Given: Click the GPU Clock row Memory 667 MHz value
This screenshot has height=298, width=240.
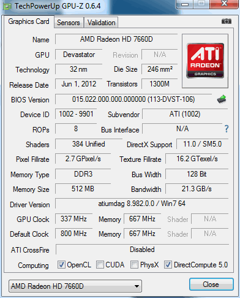Looking at the screenshot, I should pyautogui.click(x=142, y=219).
